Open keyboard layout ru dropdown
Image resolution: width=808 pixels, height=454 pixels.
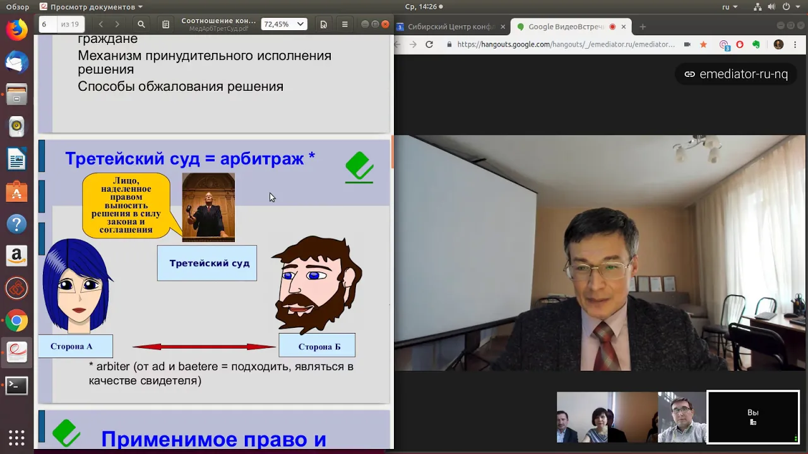pos(730,6)
